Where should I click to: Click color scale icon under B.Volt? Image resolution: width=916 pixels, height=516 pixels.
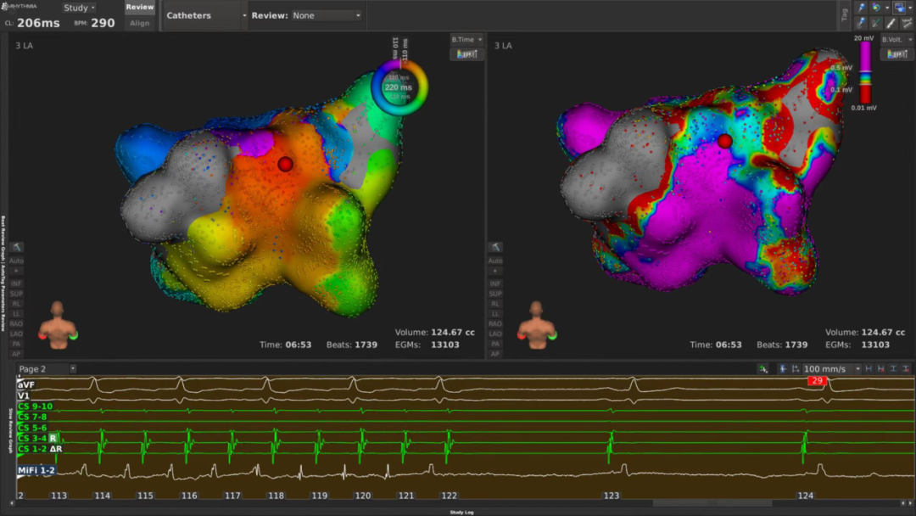coord(896,54)
